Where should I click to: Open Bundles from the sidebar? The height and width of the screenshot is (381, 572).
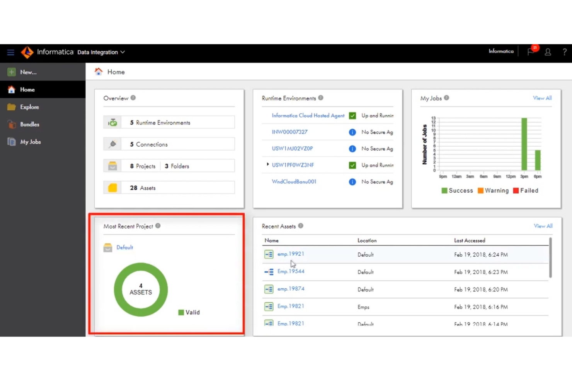tap(29, 124)
